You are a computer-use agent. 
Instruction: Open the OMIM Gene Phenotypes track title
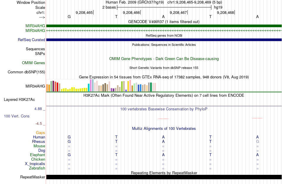coord(164,59)
